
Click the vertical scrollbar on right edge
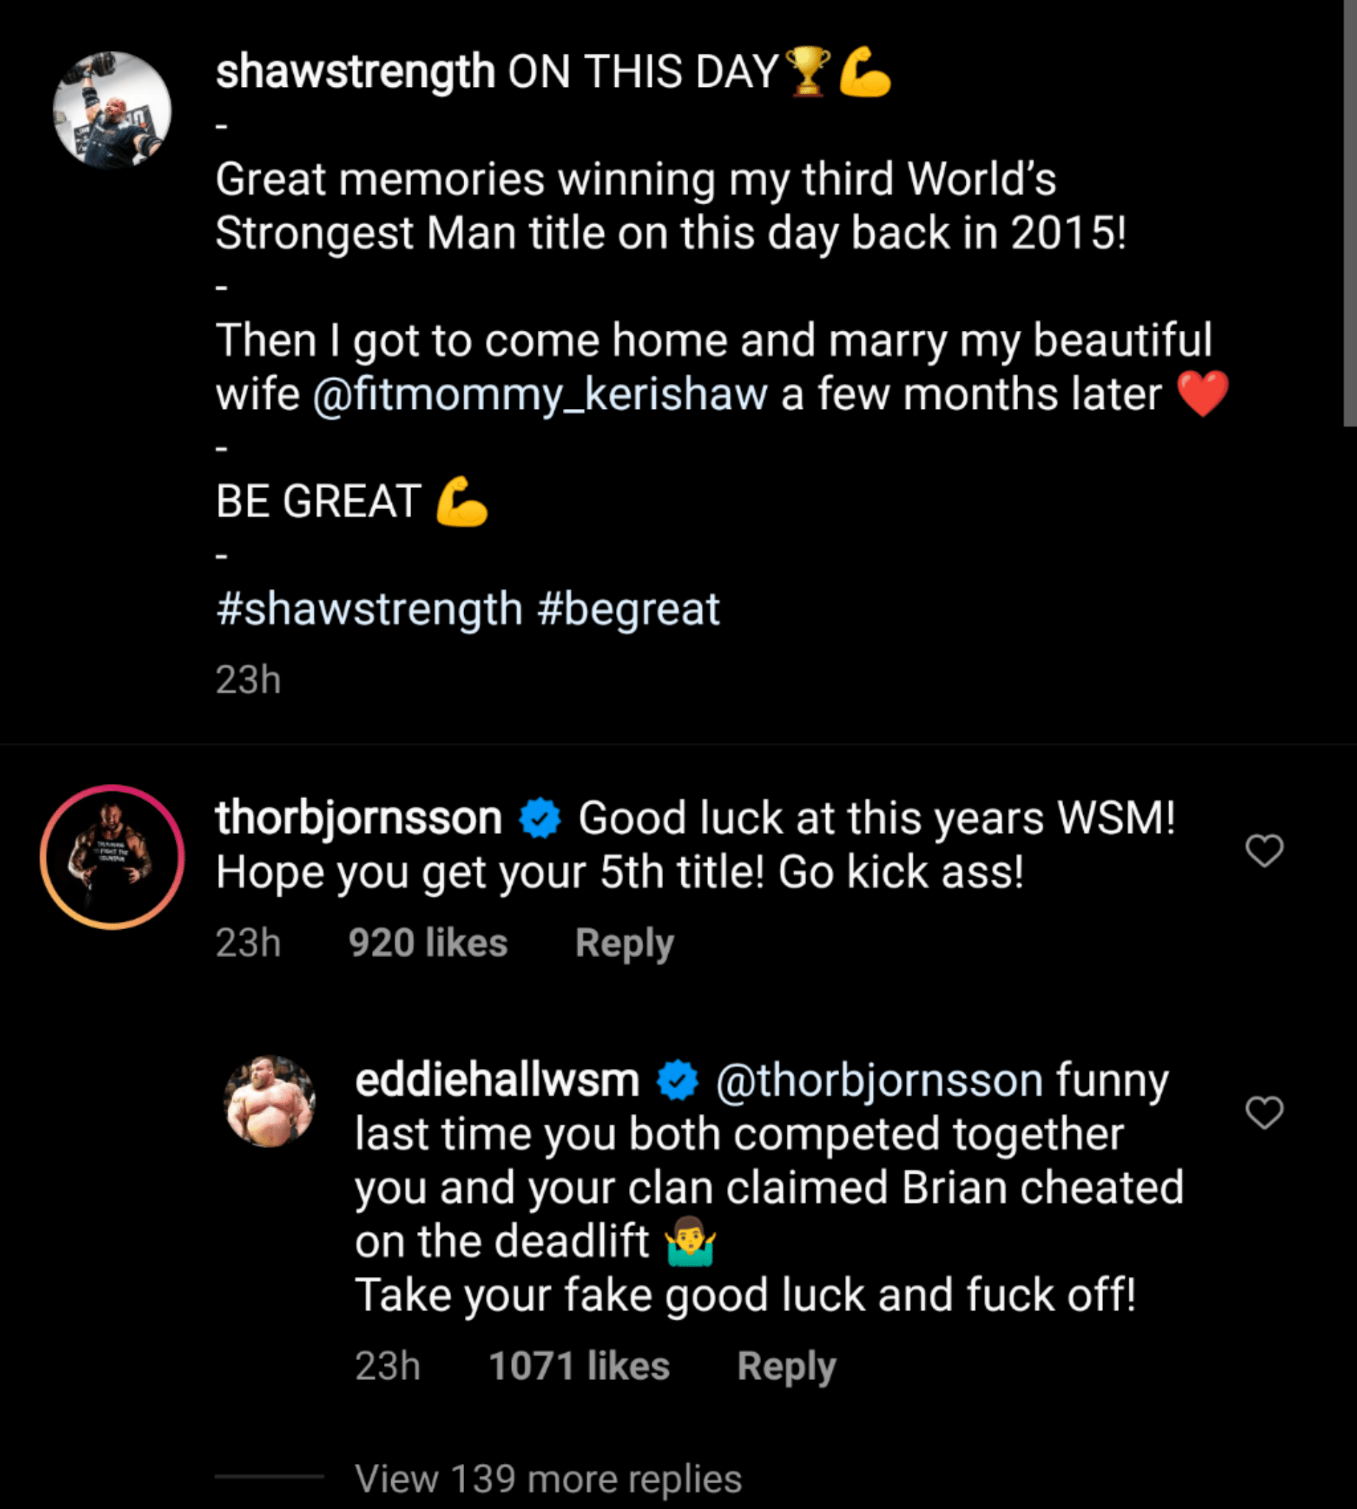tap(1350, 212)
